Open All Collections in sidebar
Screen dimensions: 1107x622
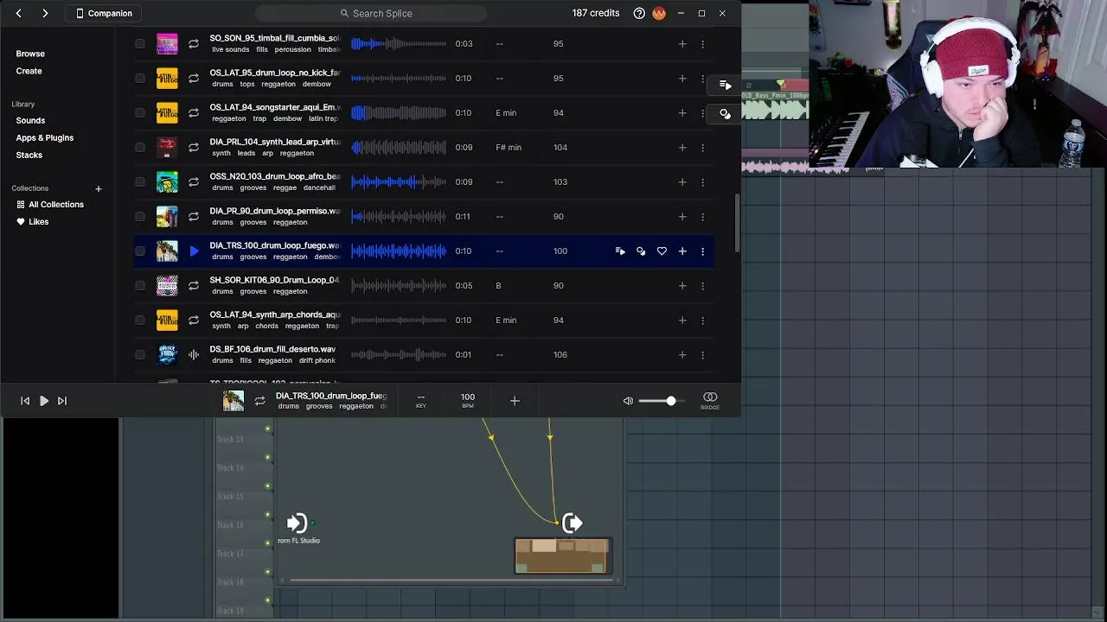(50, 205)
